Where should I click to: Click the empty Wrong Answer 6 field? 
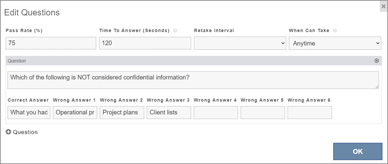310,113
